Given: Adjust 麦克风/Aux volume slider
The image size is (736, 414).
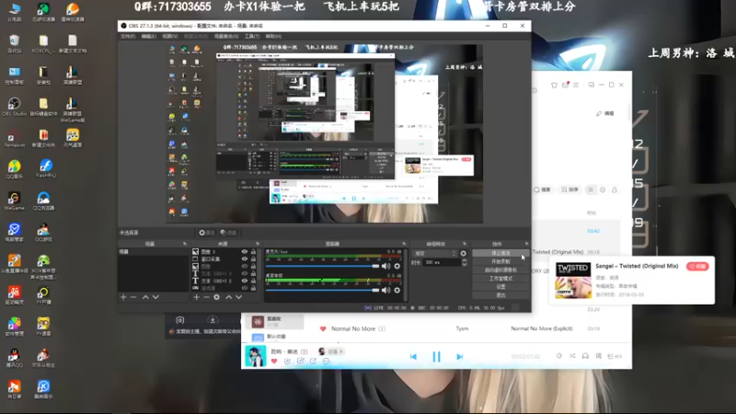Looking at the screenshot, I should tap(322, 266).
